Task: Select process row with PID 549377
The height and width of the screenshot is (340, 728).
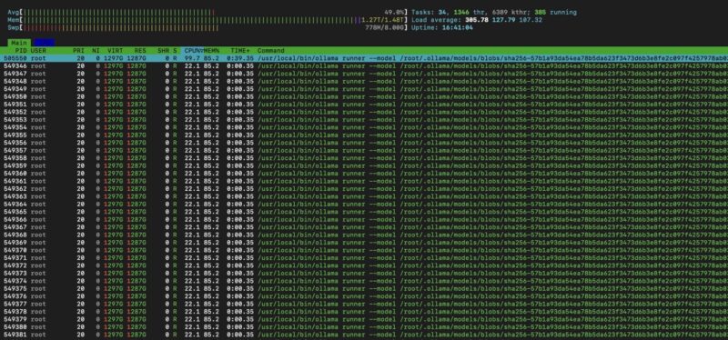Action: 364,304
